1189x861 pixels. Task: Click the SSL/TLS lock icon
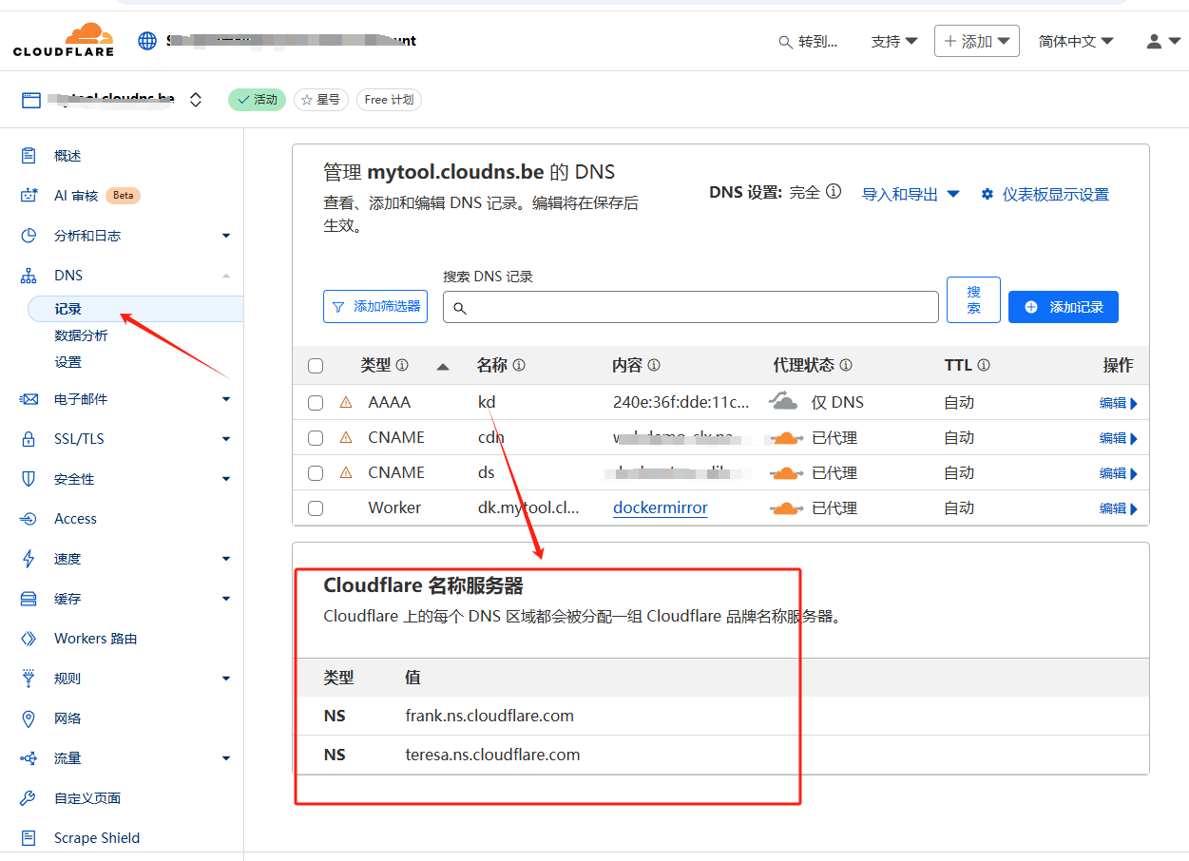[29, 439]
